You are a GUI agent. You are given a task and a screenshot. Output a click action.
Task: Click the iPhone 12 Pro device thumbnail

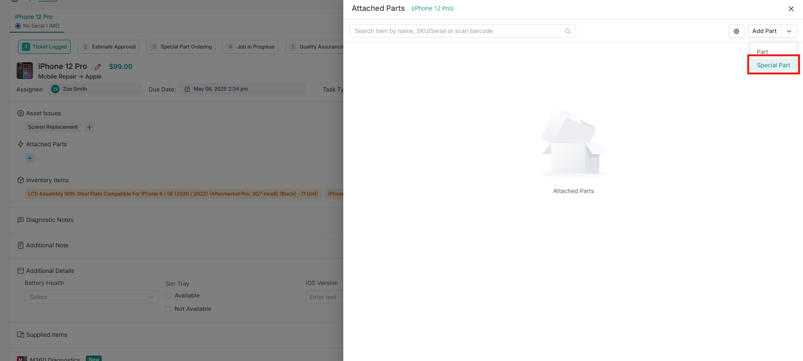point(25,71)
